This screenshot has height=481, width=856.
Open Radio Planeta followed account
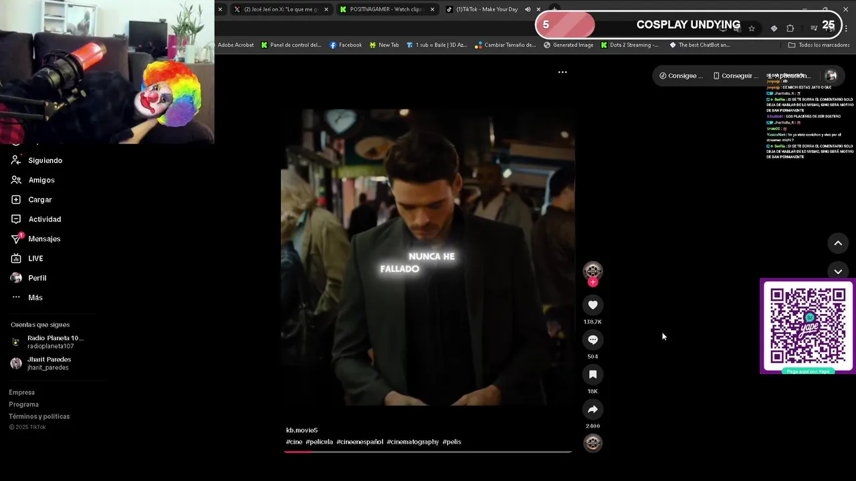(x=47, y=342)
